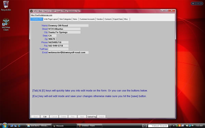This screenshot has height=128, width=205.
Task: Click the Yahoo Search magnifier icon
Action: tap(170, 126)
